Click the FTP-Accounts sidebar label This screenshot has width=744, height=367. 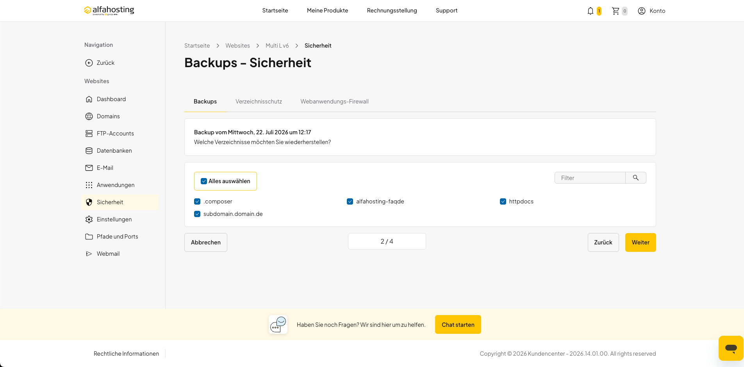point(115,134)
